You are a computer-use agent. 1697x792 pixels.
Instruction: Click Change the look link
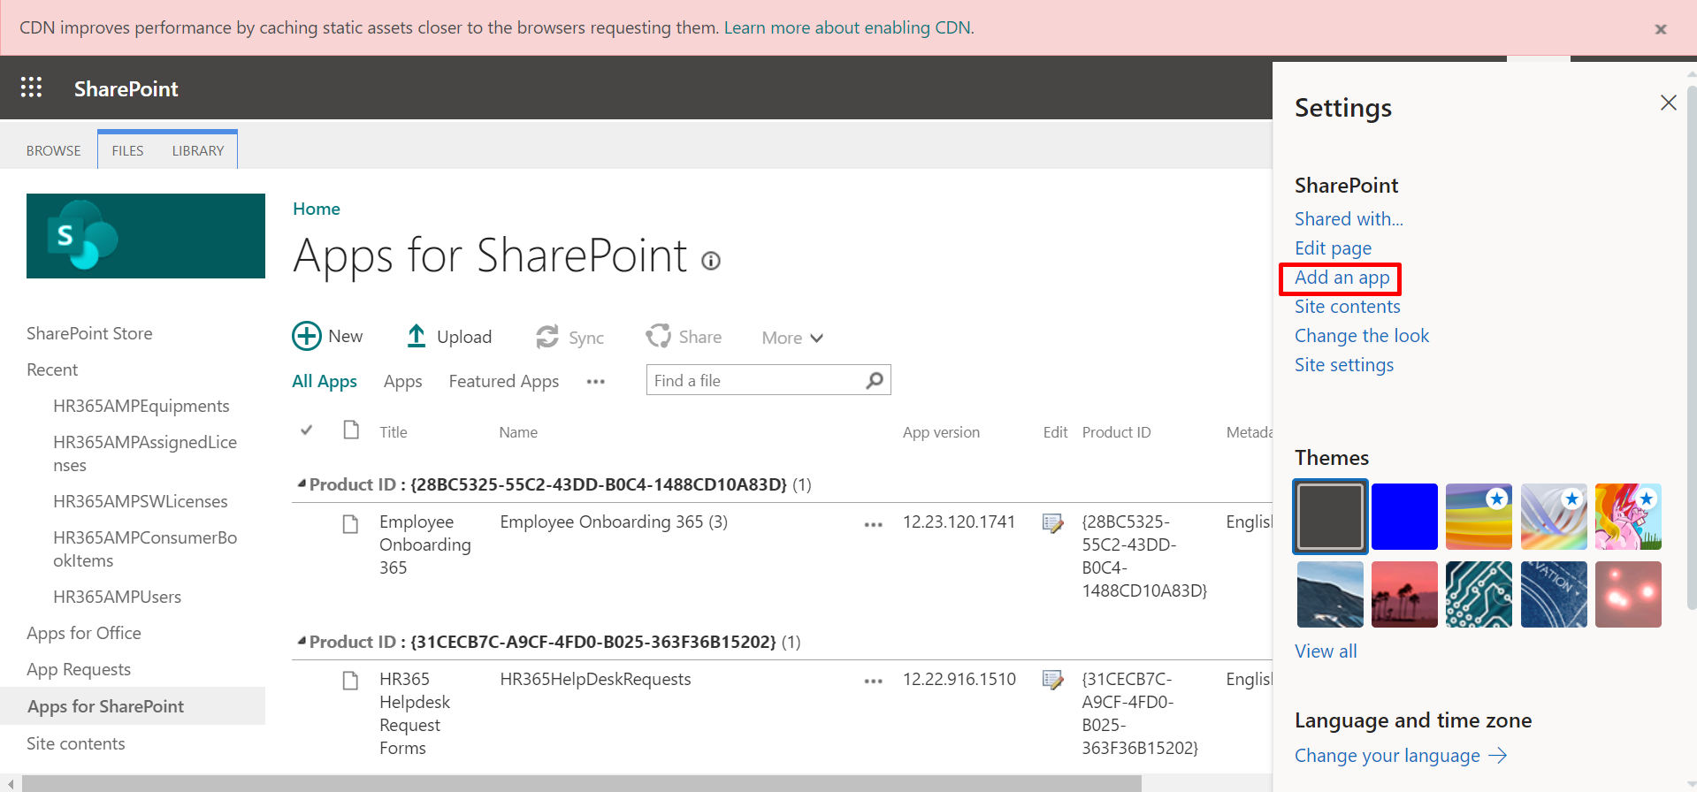click(1361, 336)
